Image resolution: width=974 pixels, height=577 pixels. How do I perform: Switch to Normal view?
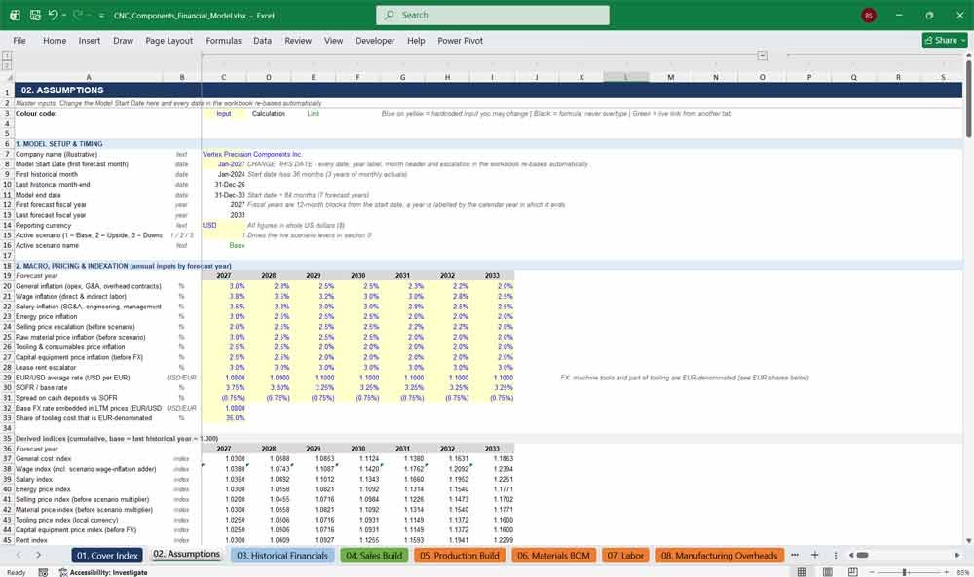(x=802, y=572)
